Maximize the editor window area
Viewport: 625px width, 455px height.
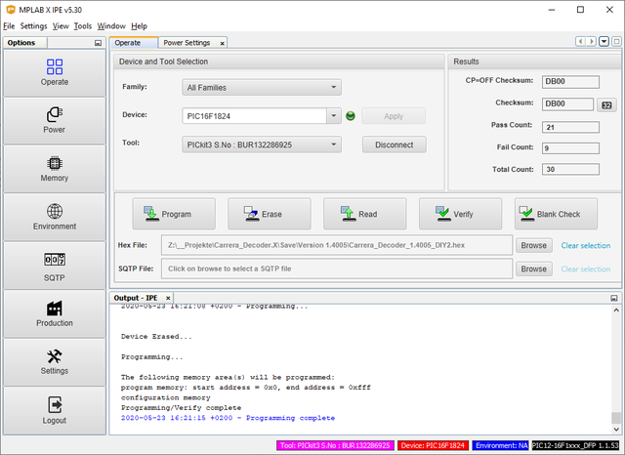click(x=616, y=41)
